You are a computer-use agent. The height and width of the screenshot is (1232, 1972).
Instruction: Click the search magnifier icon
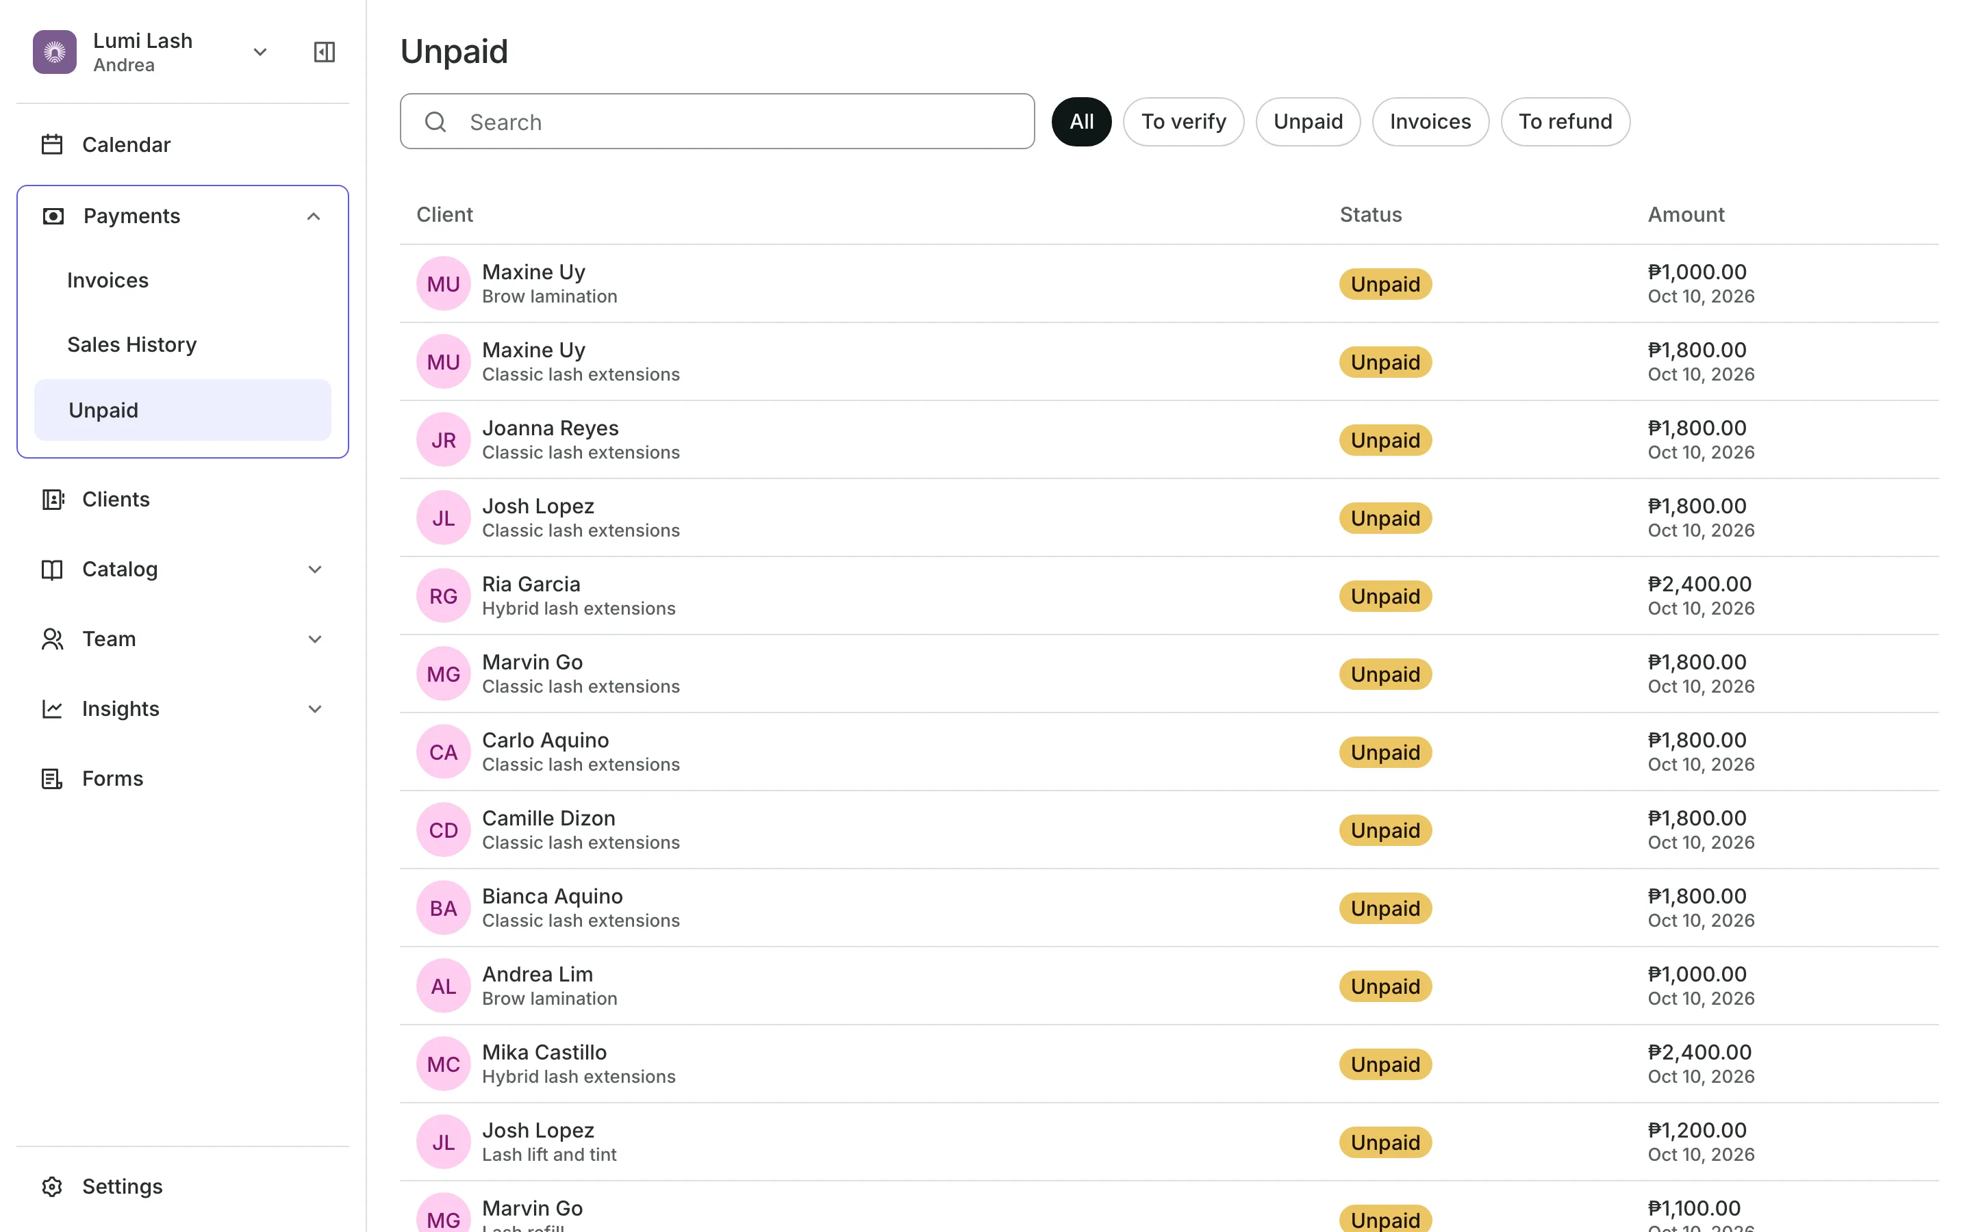tap(436, 123)
